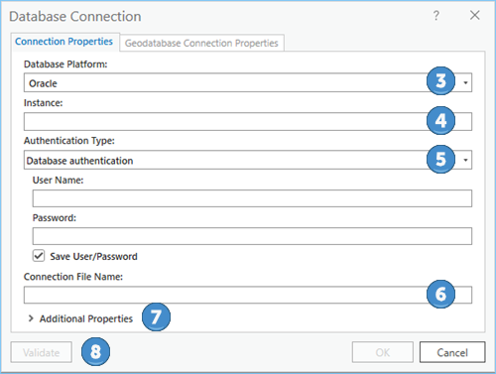This screenshot has height=374, width=496.
Task: Click the Validate button
Action: [x=42, y=352]
